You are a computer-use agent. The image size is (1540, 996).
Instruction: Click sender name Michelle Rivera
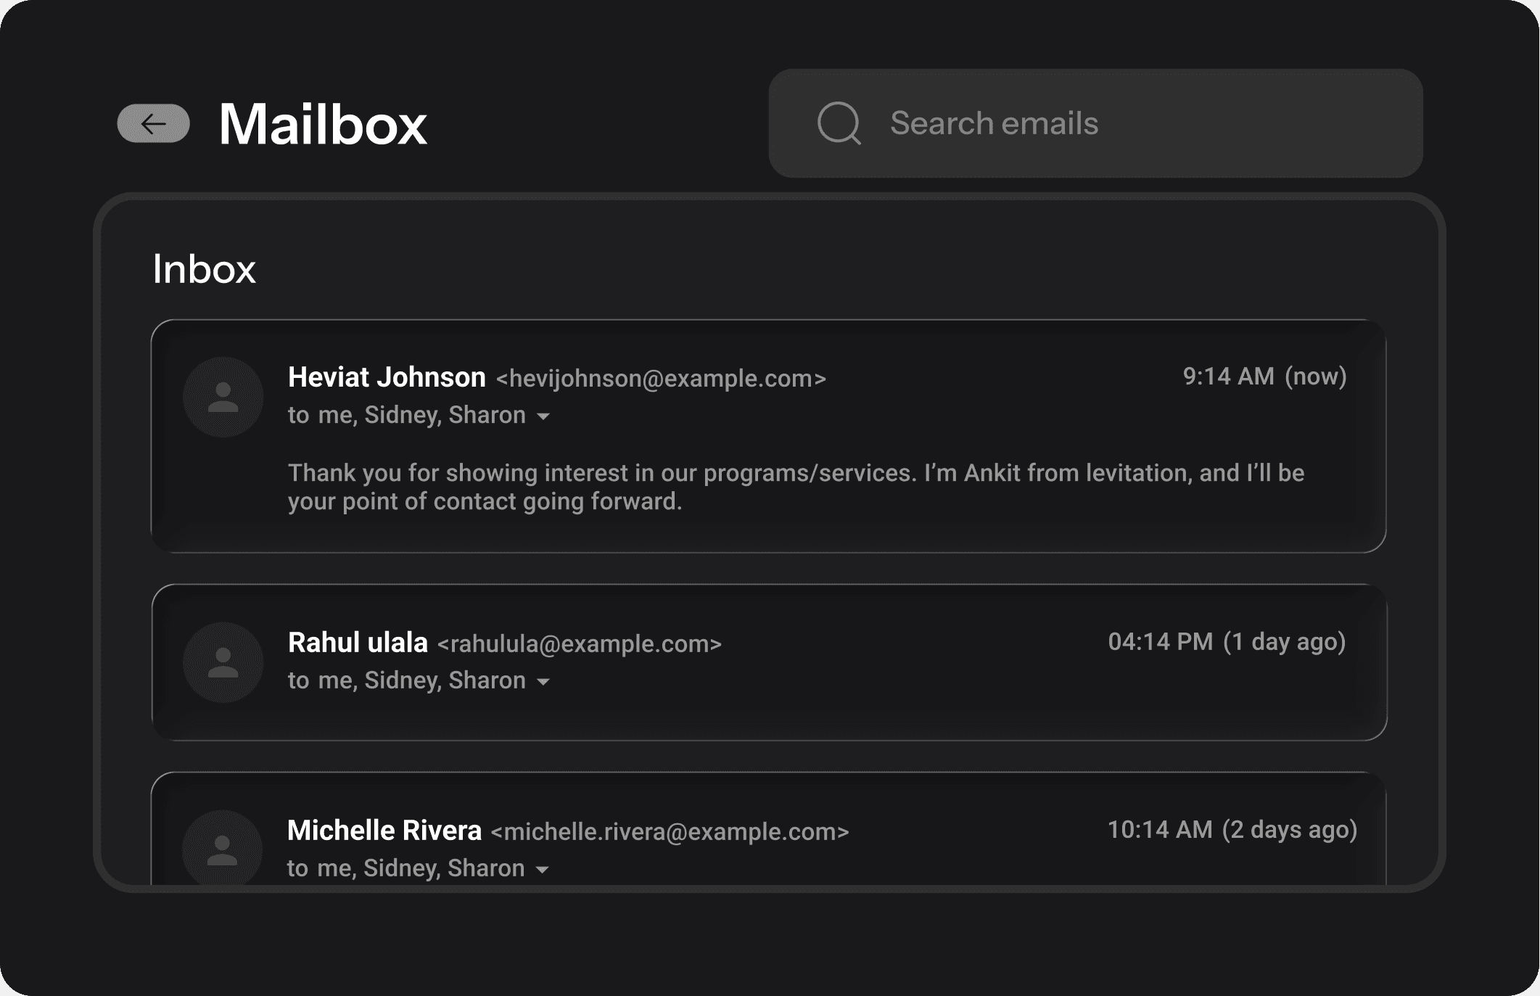(x=384, y=831)
